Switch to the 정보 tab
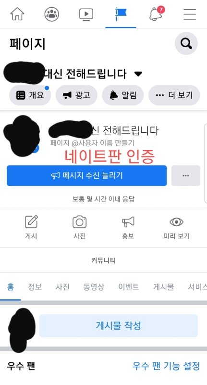 [35, 286]
